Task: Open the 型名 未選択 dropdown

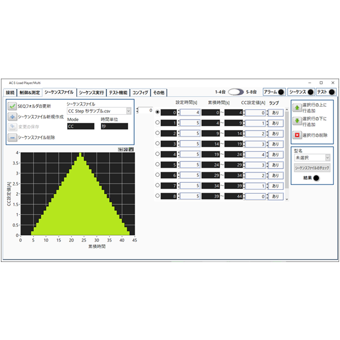Action: 327,158
